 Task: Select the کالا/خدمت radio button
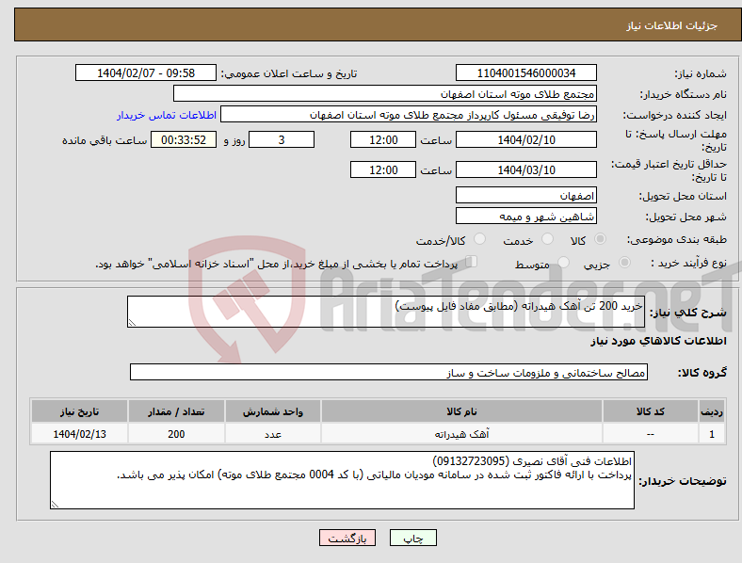coord(479,239)
